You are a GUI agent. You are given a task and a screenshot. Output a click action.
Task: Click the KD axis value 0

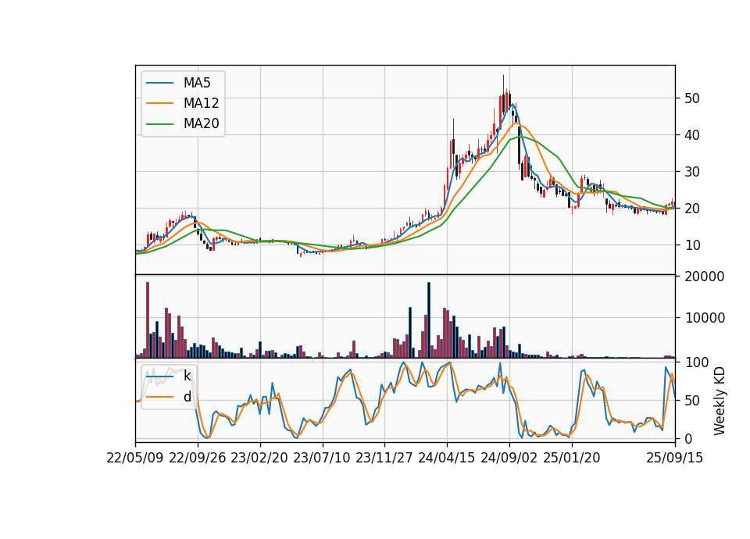point(689,438)
